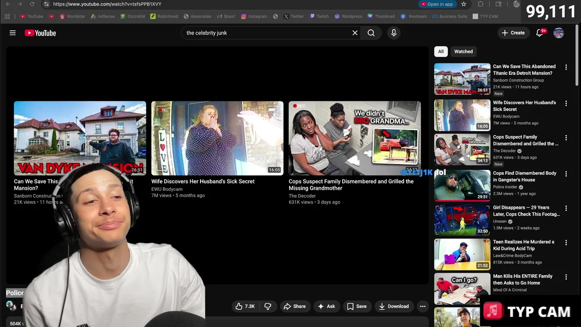Bookmark this page with star
This screenshot has width=581, height=327.
coord(463,4)
